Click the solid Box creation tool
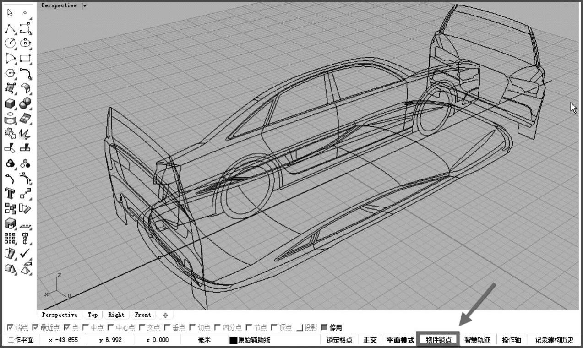 [10, 103]
